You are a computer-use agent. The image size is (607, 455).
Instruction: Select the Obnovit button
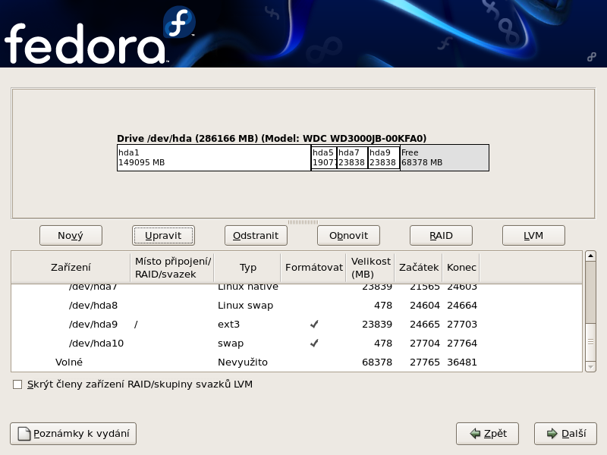[x=348, y=235]
